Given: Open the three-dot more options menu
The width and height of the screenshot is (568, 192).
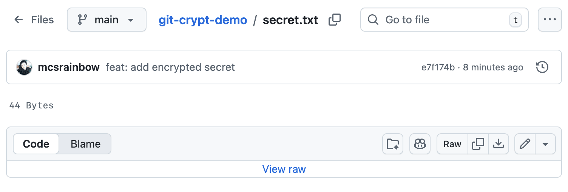Looking at the screenshot, I should click(549, 20).
